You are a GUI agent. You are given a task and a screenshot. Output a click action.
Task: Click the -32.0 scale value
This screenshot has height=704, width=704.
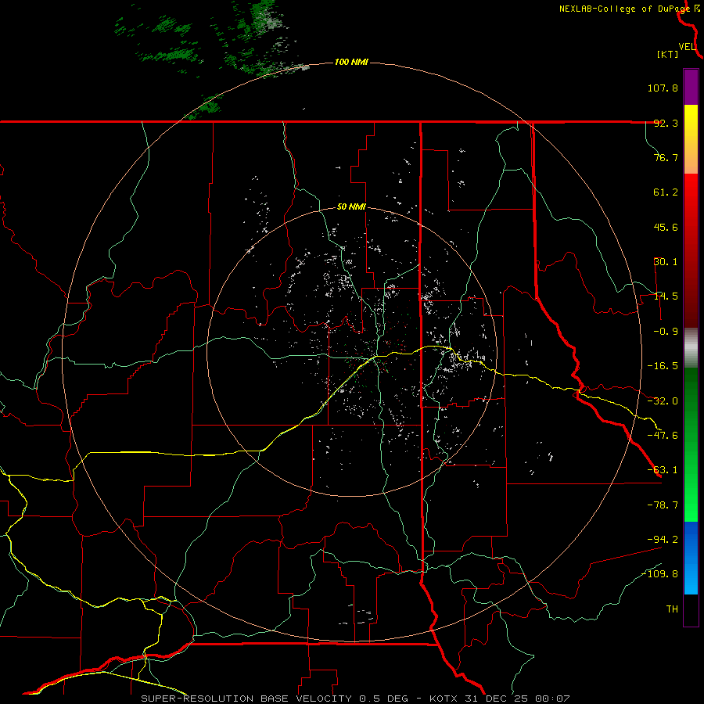click(x=663, y=401)
